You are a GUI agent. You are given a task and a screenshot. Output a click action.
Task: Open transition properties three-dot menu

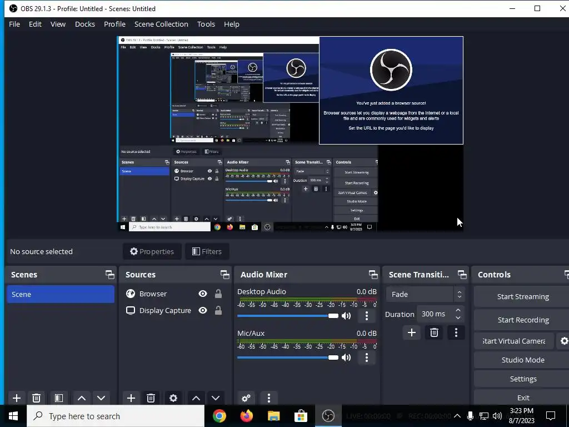click(x=456, y=332)
